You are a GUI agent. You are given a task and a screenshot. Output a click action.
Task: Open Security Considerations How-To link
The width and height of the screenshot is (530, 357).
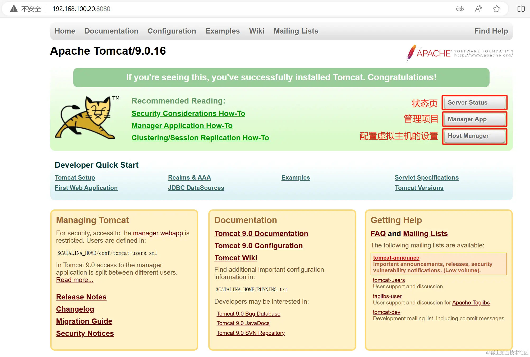point(188,114)
